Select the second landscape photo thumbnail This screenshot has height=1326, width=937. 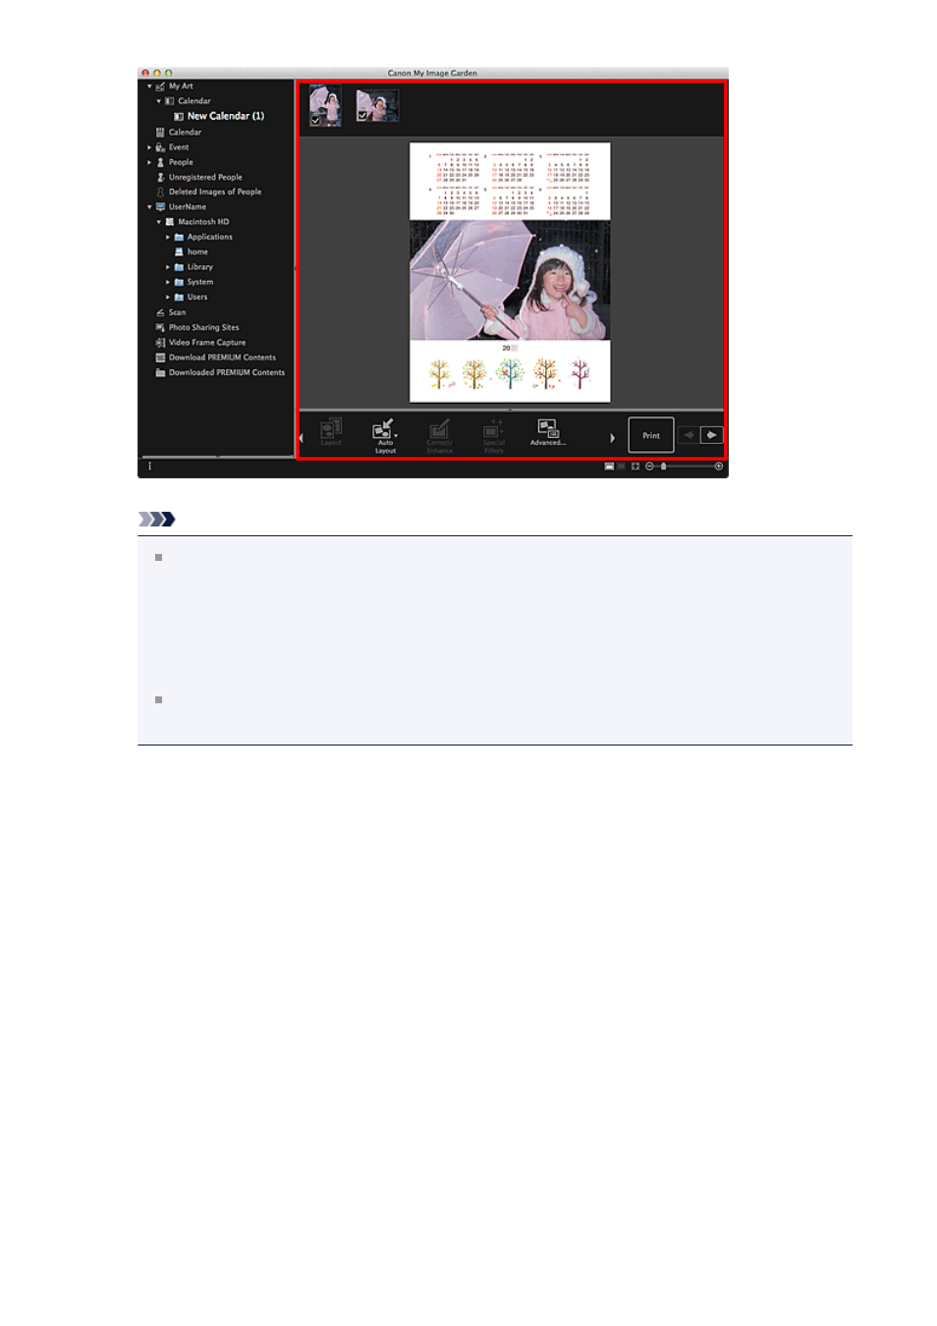tap(377, 106)
